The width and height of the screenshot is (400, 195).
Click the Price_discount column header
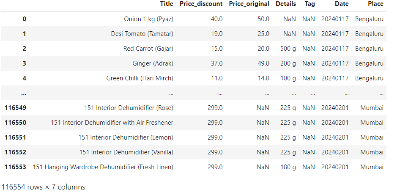201,4
